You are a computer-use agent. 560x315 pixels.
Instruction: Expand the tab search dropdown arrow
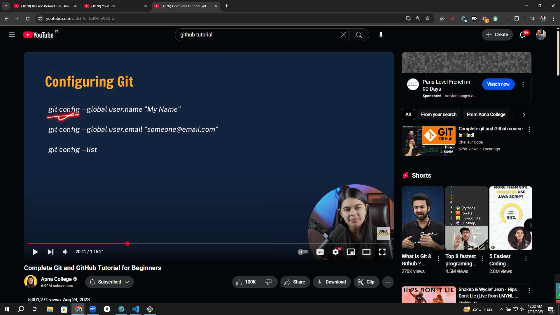click(6, 6)
